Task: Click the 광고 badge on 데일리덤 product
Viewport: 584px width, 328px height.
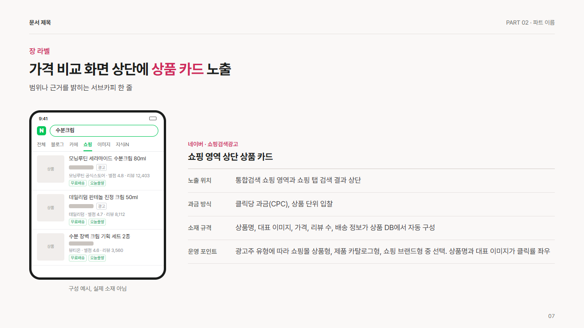Action: 101,206
